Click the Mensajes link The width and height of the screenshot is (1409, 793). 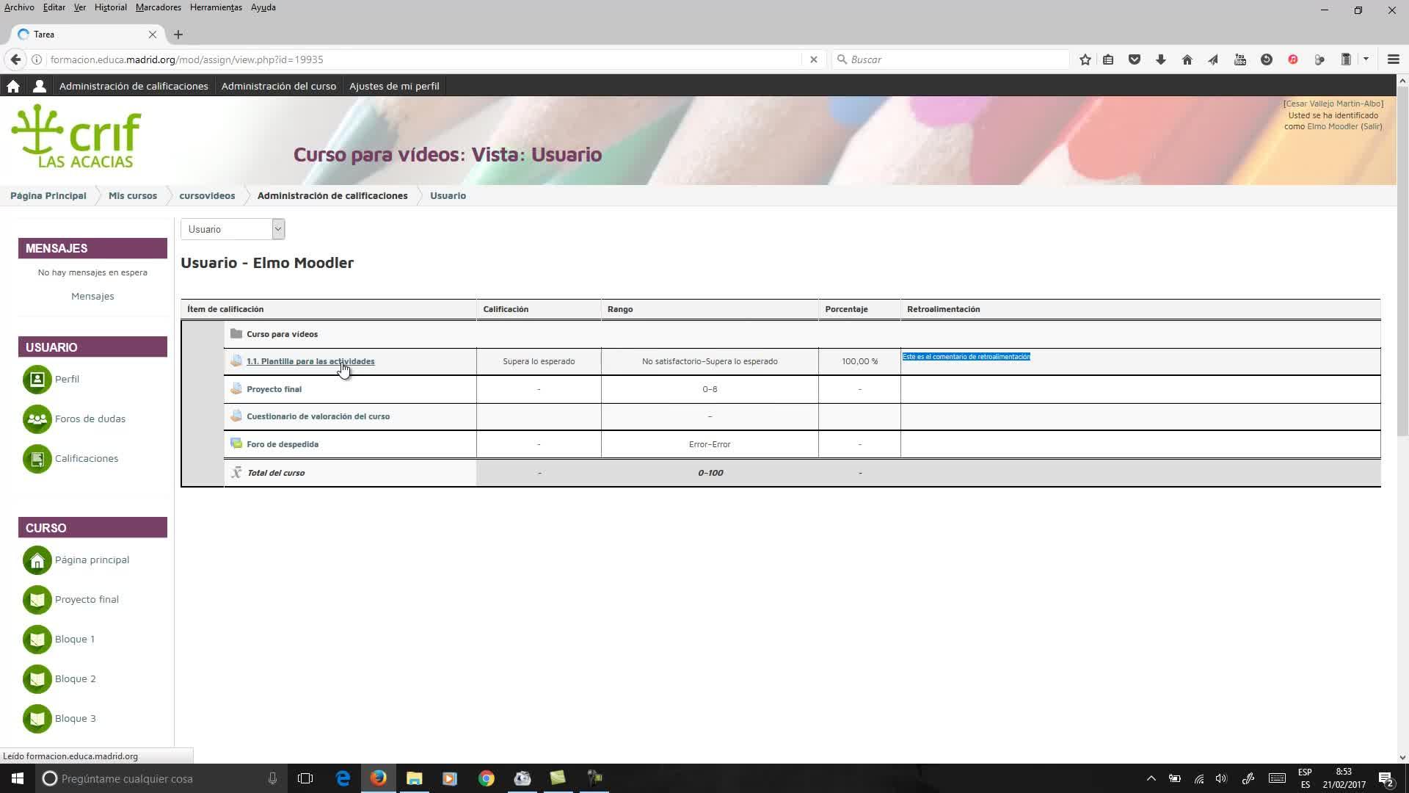pyautogui.click(x=92, y=296)
